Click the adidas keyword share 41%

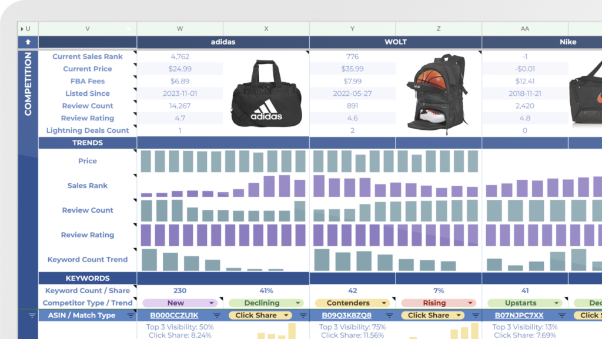(266, 291)
